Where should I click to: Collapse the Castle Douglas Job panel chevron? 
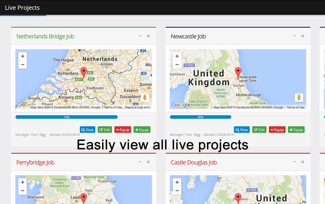[295, 162]
